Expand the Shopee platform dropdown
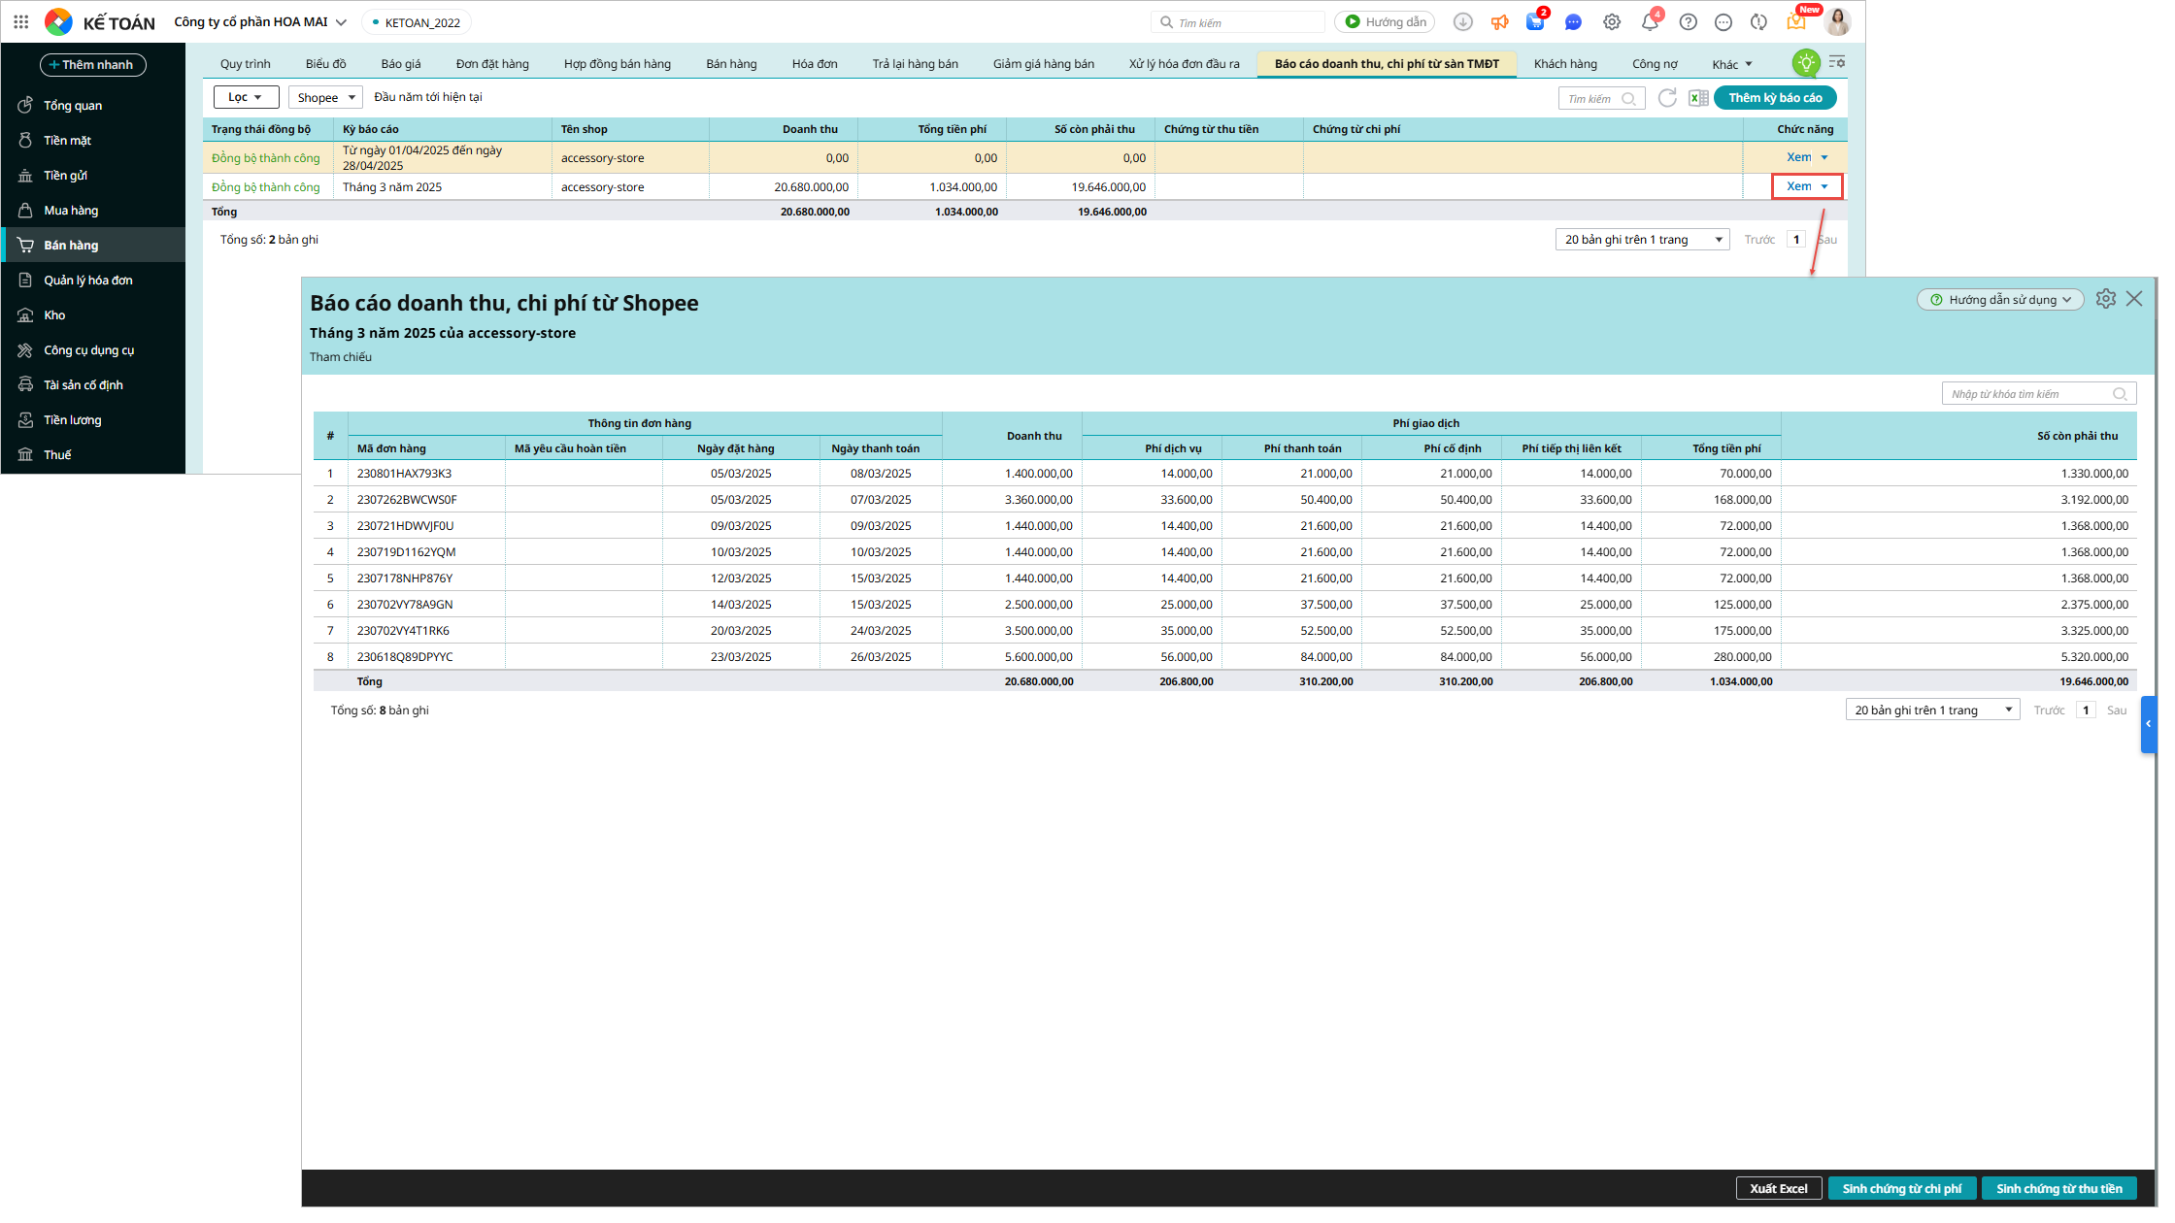2175x1223 pixels. 325,98
